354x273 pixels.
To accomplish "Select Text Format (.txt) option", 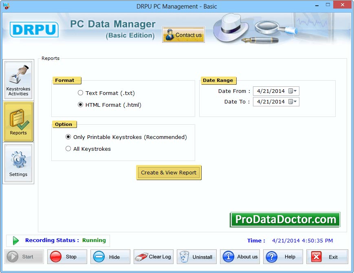I will click(x=80, y=93).
